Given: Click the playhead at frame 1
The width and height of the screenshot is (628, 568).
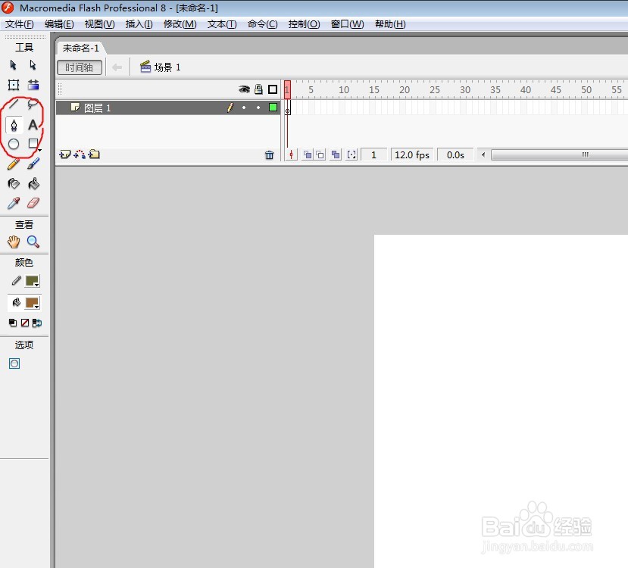Looking at the screenshot, I should [x=288, y=89].
